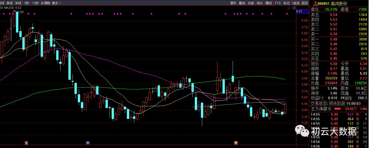
Task: Click the 14:55 trade with volume 512
Action: [339, 114]
